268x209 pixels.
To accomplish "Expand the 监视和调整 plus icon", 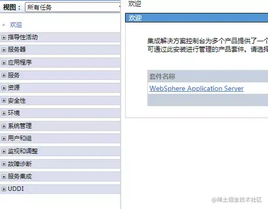I will 4,151.
